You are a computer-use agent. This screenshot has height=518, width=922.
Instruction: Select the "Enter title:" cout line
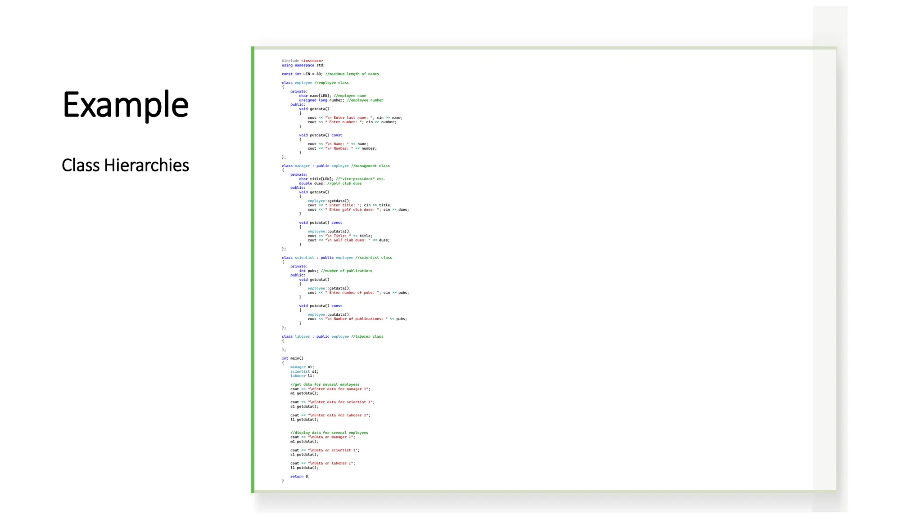click(349, 205)
